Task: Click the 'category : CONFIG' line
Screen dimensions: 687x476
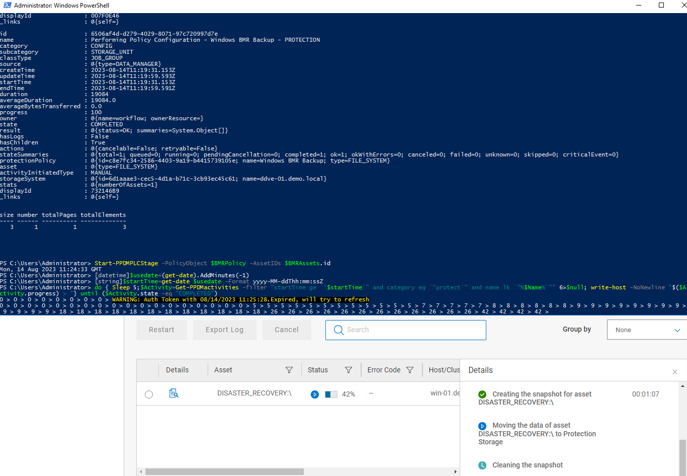Action: pyautogui.click(x=56, y=46)
